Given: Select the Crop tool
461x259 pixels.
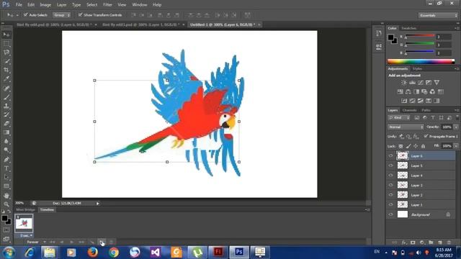Looking at the screenshot, I should (6, 70).
